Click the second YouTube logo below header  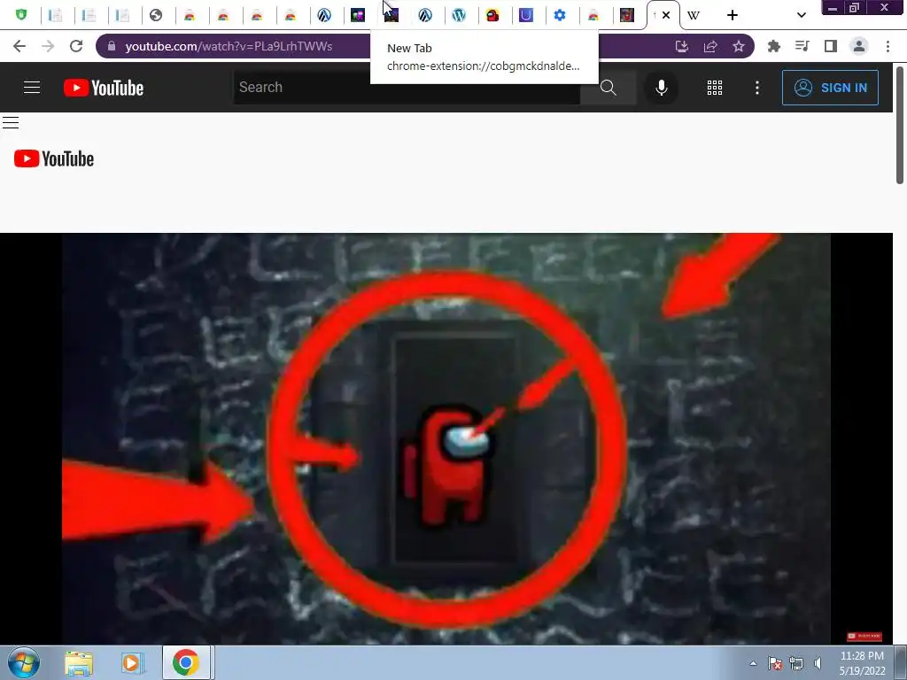click(54, 158)
